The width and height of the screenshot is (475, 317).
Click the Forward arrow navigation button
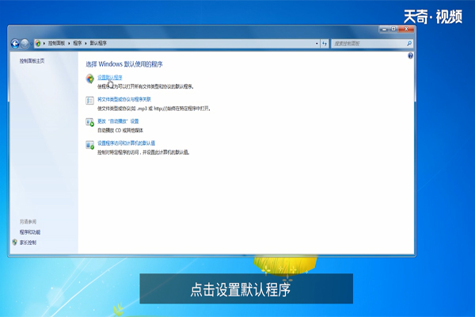25,44
